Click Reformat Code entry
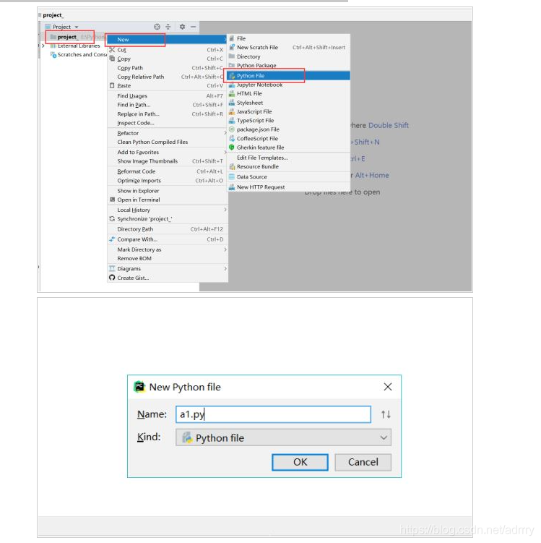Viewport: 541px width, 543px height. (167, 171)
